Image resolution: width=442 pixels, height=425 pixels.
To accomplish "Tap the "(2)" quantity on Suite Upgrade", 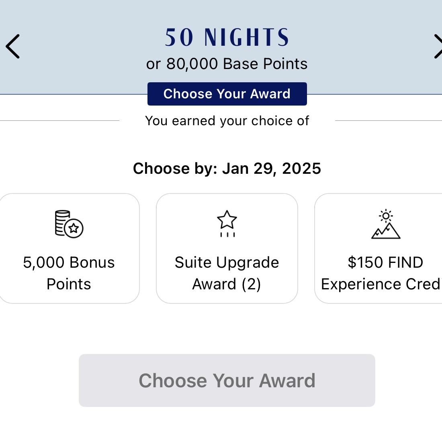I will point(251,284).
